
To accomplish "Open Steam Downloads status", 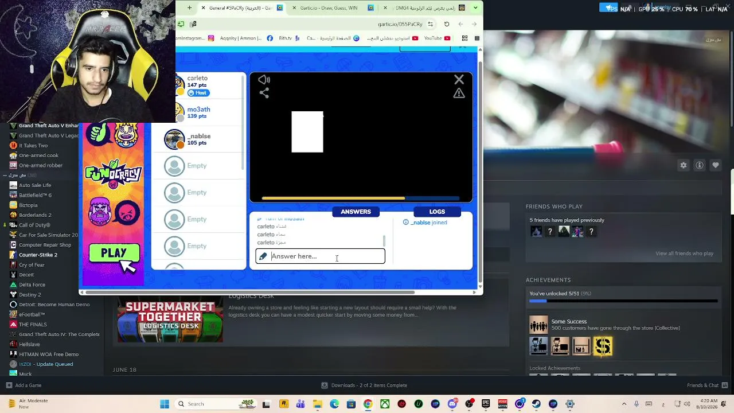I will point(364,385).
